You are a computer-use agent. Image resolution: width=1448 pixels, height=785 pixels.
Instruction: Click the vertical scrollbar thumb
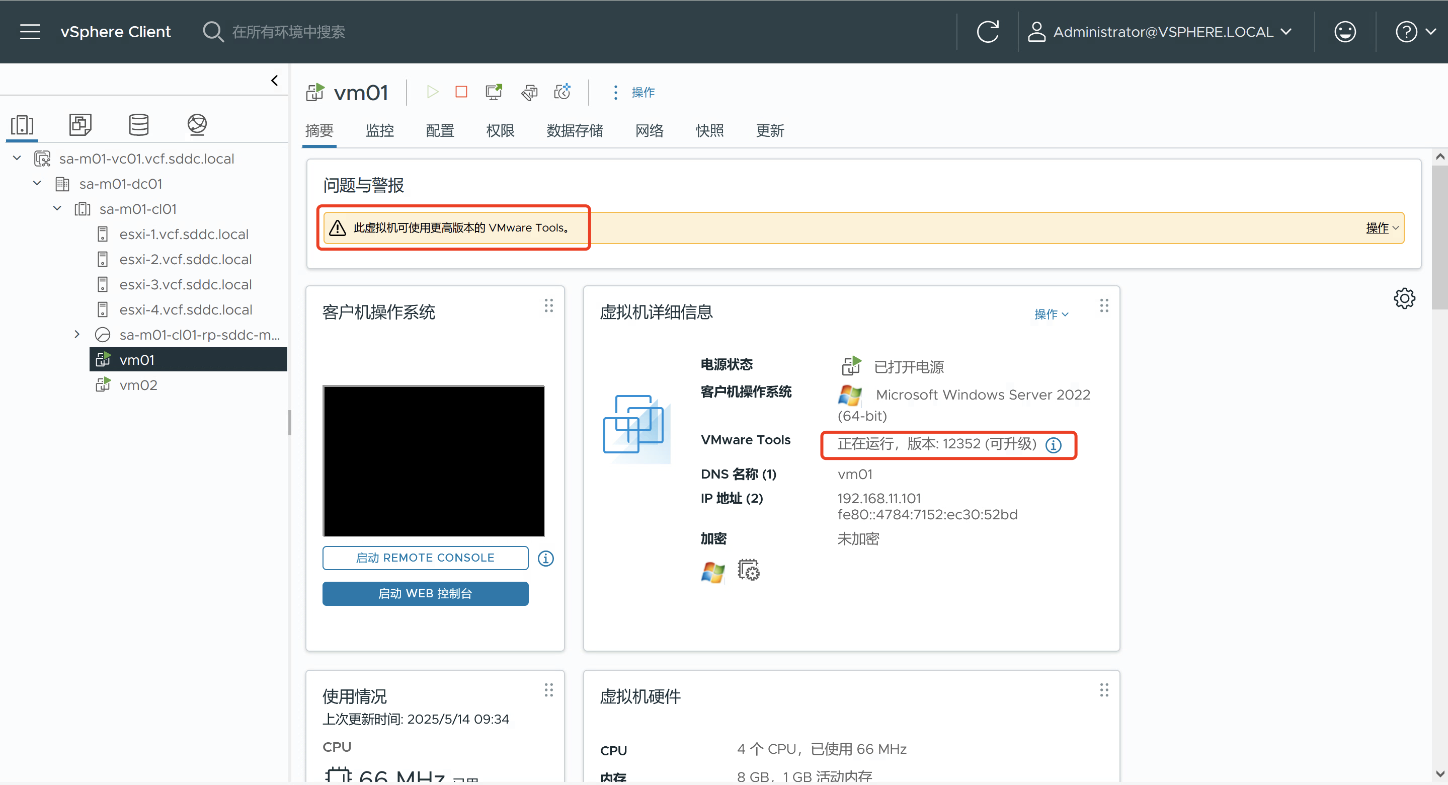[1439, 237]
